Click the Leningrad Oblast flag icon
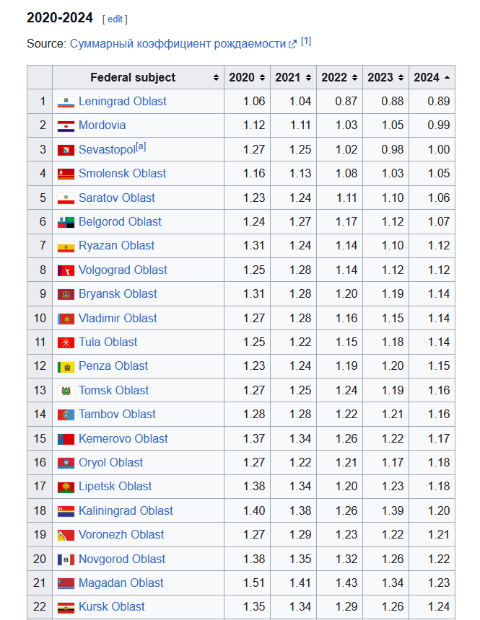Viewport: 480px width, 620px height. 66,102
